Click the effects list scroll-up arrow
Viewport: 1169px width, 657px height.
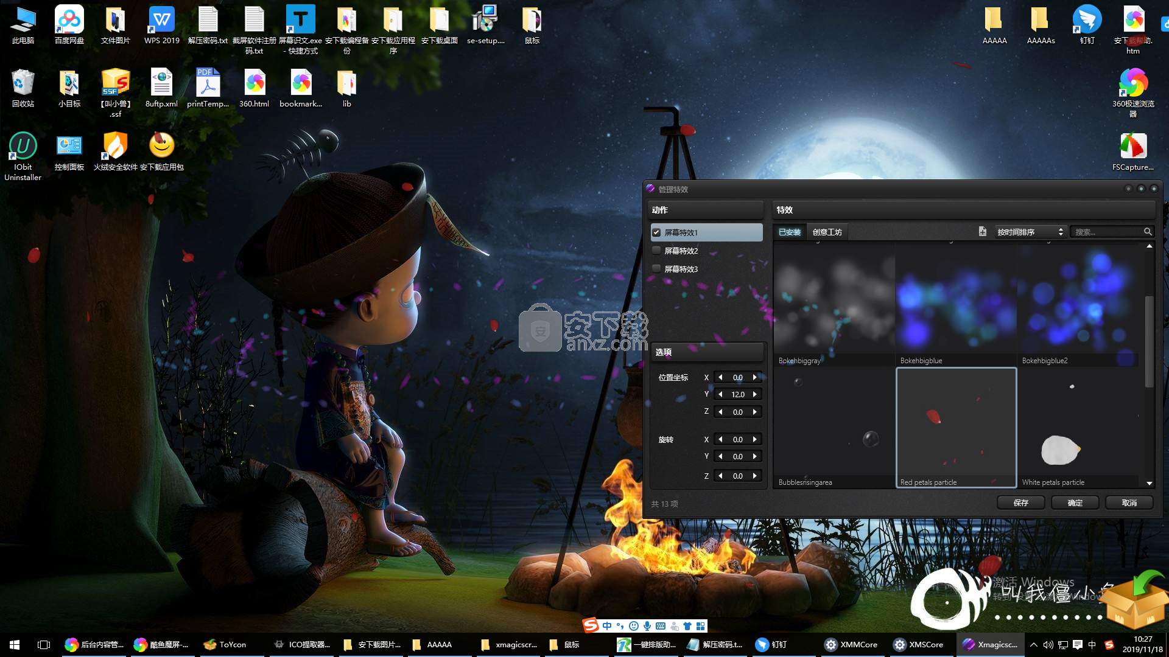click(1149, 246)
